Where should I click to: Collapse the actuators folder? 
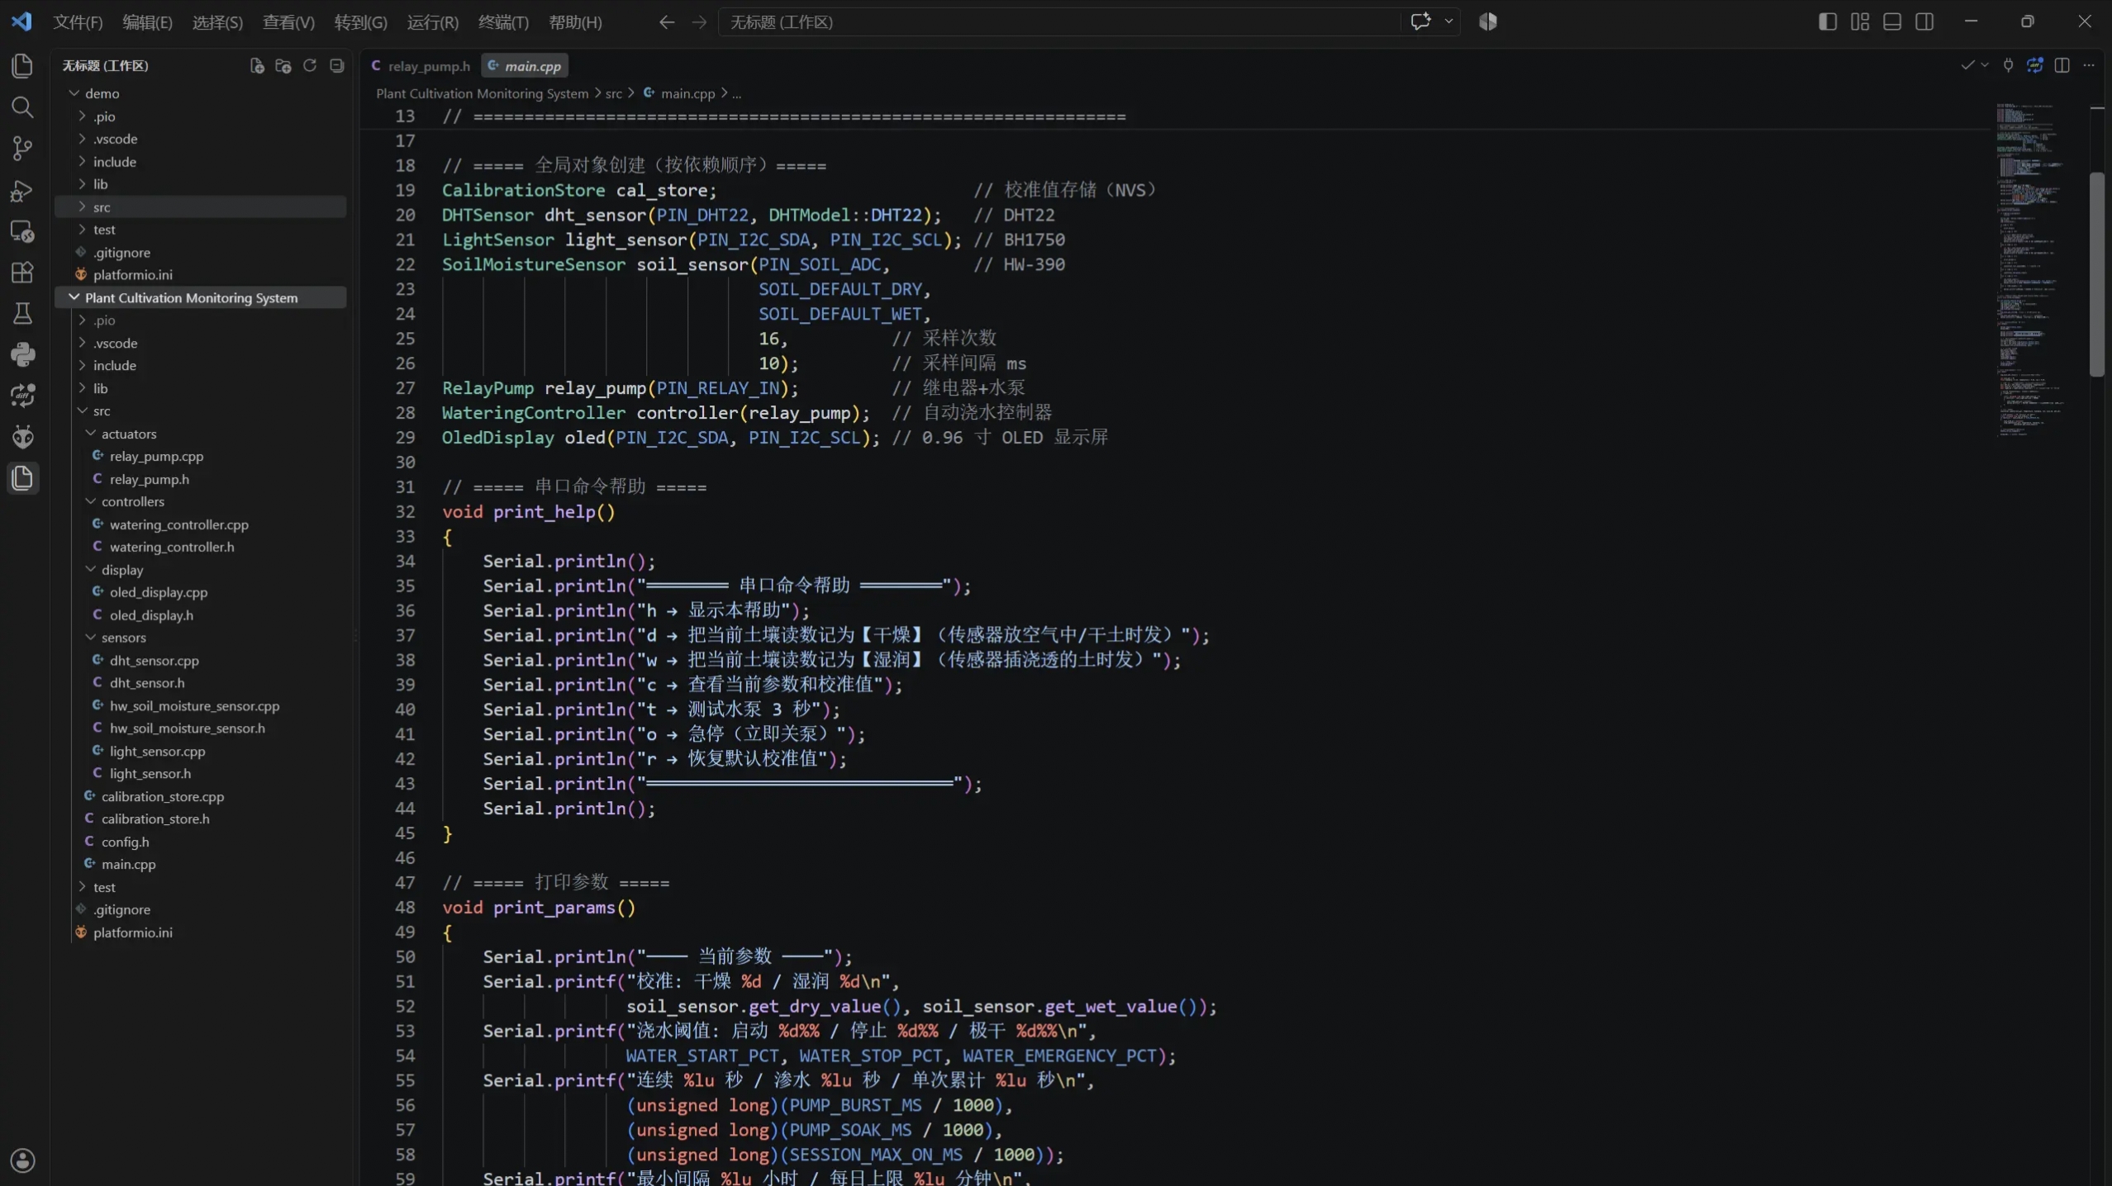[x=198, y=434]
